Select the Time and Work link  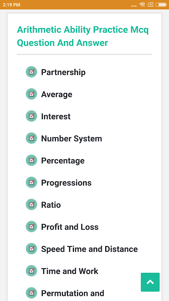[x=69, y=271]
